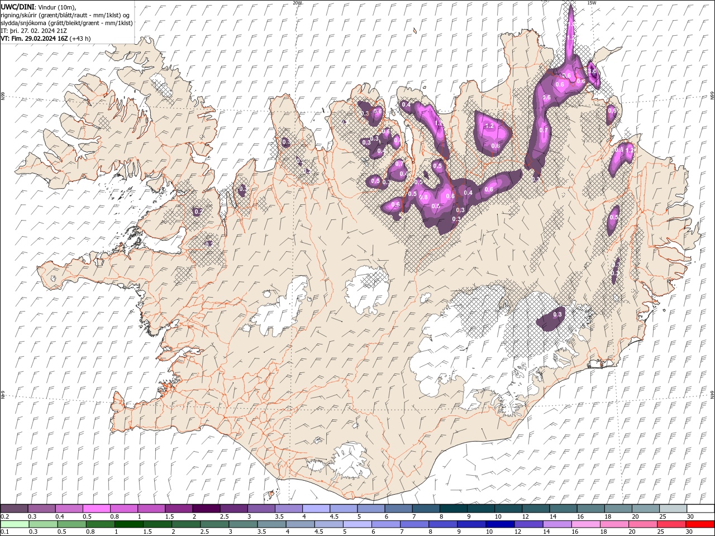Select the bright pink 0.5 swatch, upper legend
Image resolution: width=715 pixels, height=536 pixels.
[x=96, y=509]
